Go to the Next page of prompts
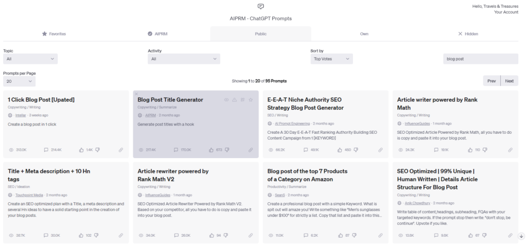527x245 pixels. click(509, 81)
